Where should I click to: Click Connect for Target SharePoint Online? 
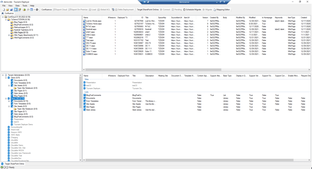165,9
